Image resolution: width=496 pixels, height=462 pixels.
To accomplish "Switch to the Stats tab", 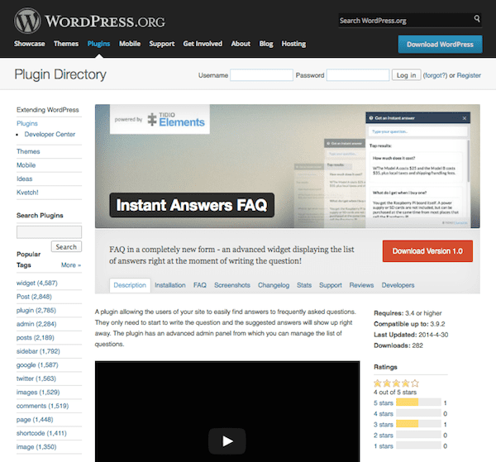I will click(x=304, y=285).
